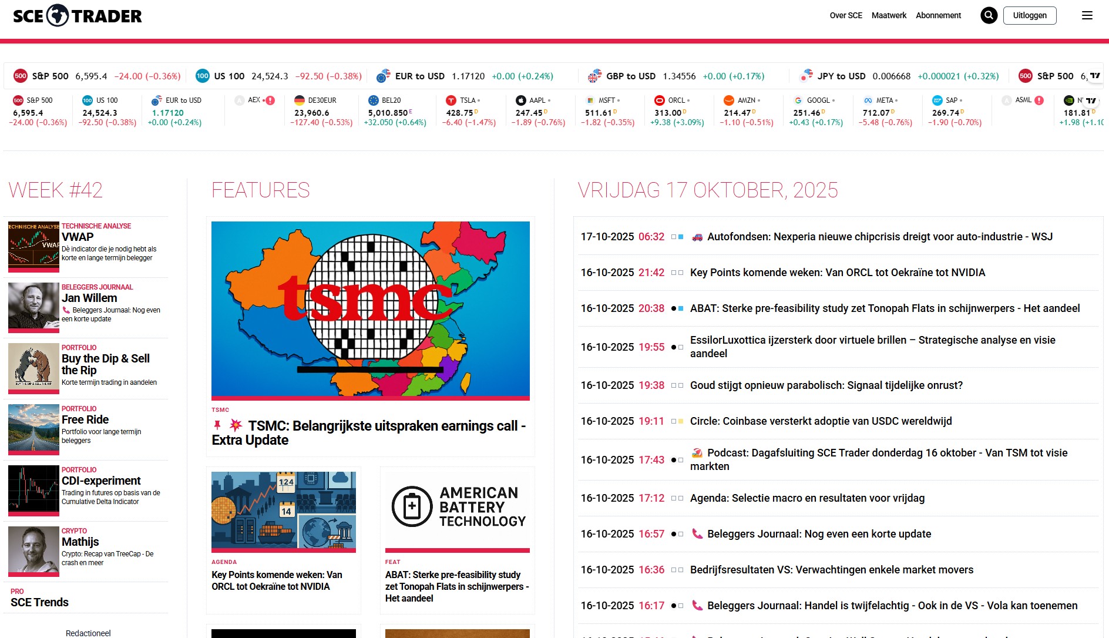Screen dimensions: 1109x638
Task: Click the Google logo beside GOOGL
Action: click(798, 100)
